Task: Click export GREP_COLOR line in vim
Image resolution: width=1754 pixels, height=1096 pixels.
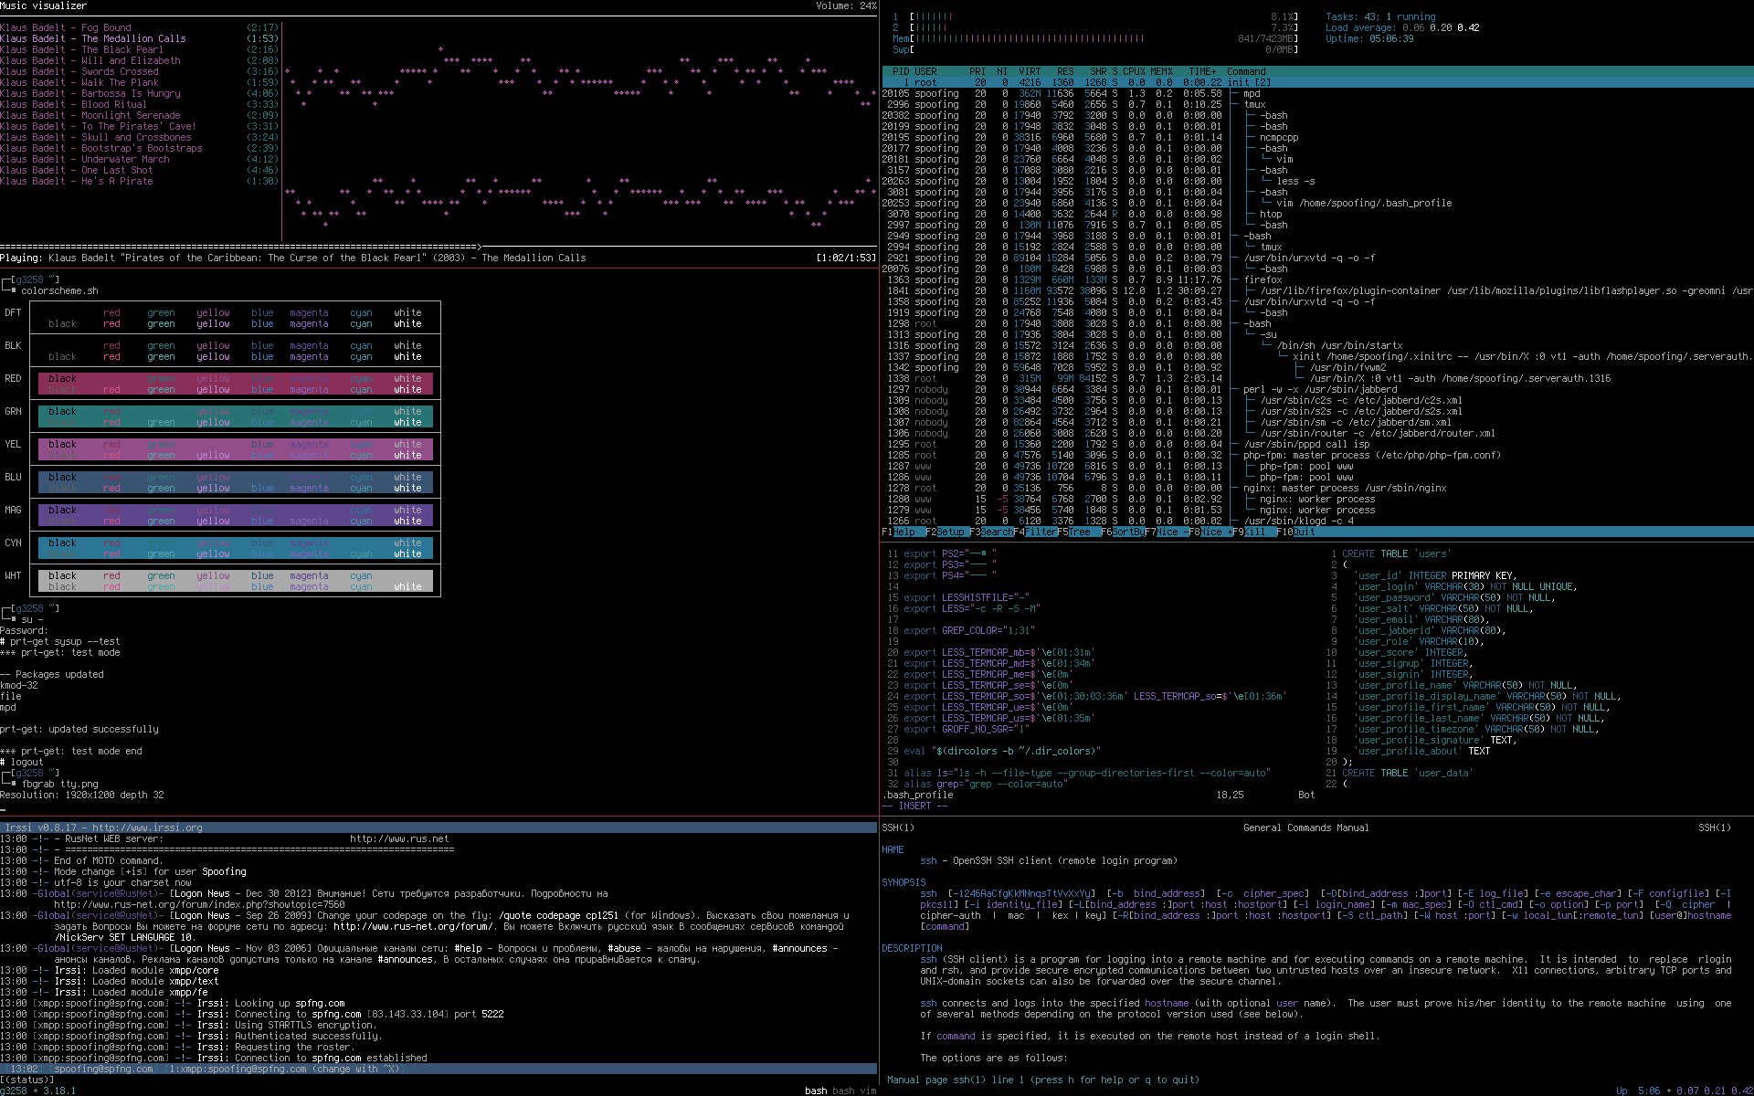Action: tap(969, 630)
